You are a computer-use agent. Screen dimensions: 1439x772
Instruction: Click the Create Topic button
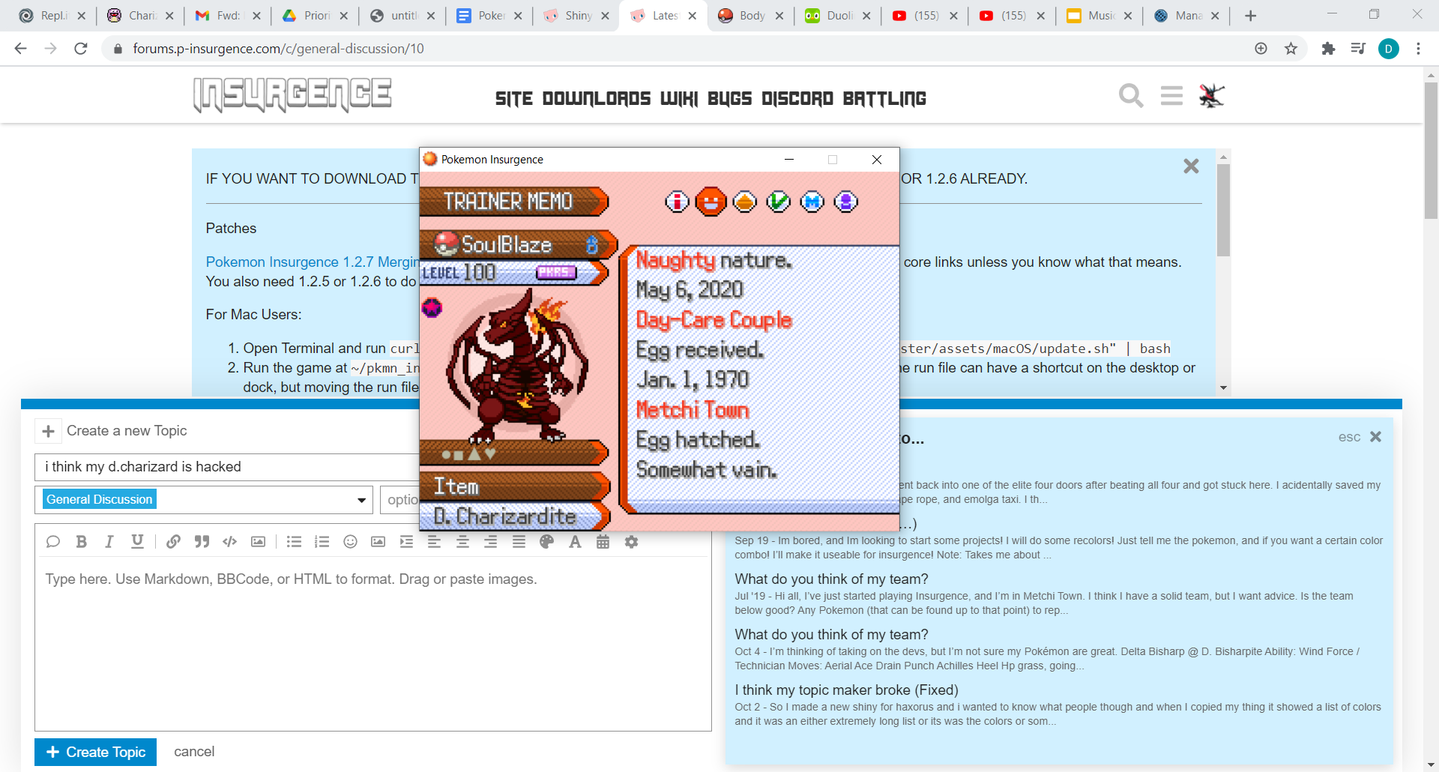point(95,752)
